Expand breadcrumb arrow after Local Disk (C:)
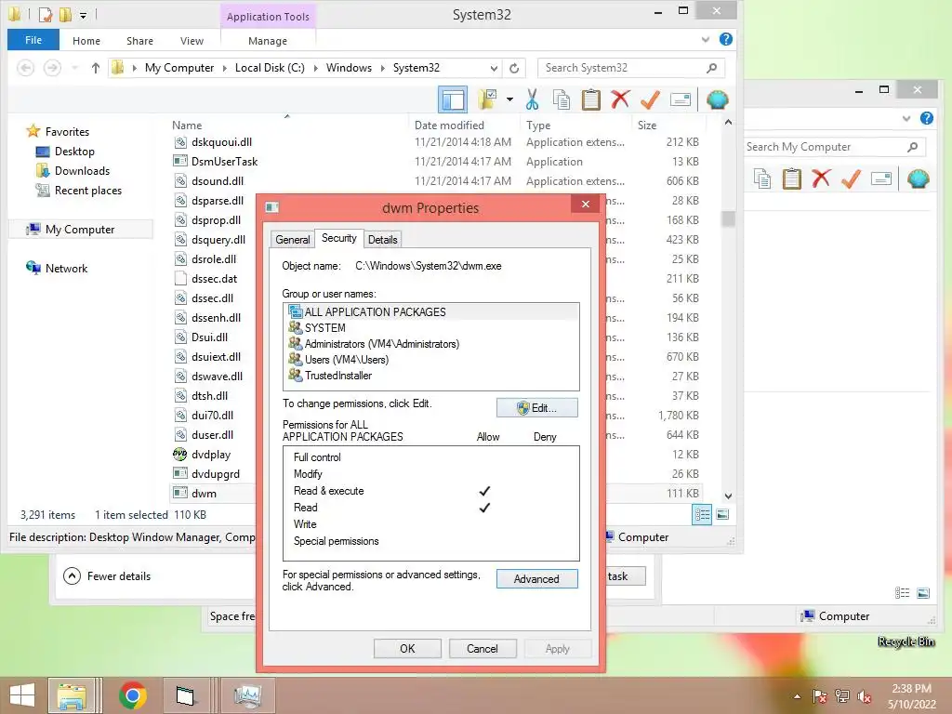952x714 pixels. pyautogui.click(x=316, y=68)
